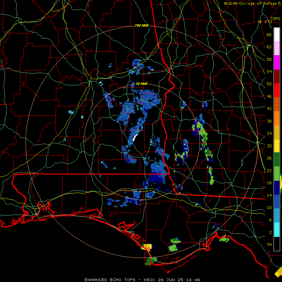Click the TOPS legend heading

click(x=275, y=19)
